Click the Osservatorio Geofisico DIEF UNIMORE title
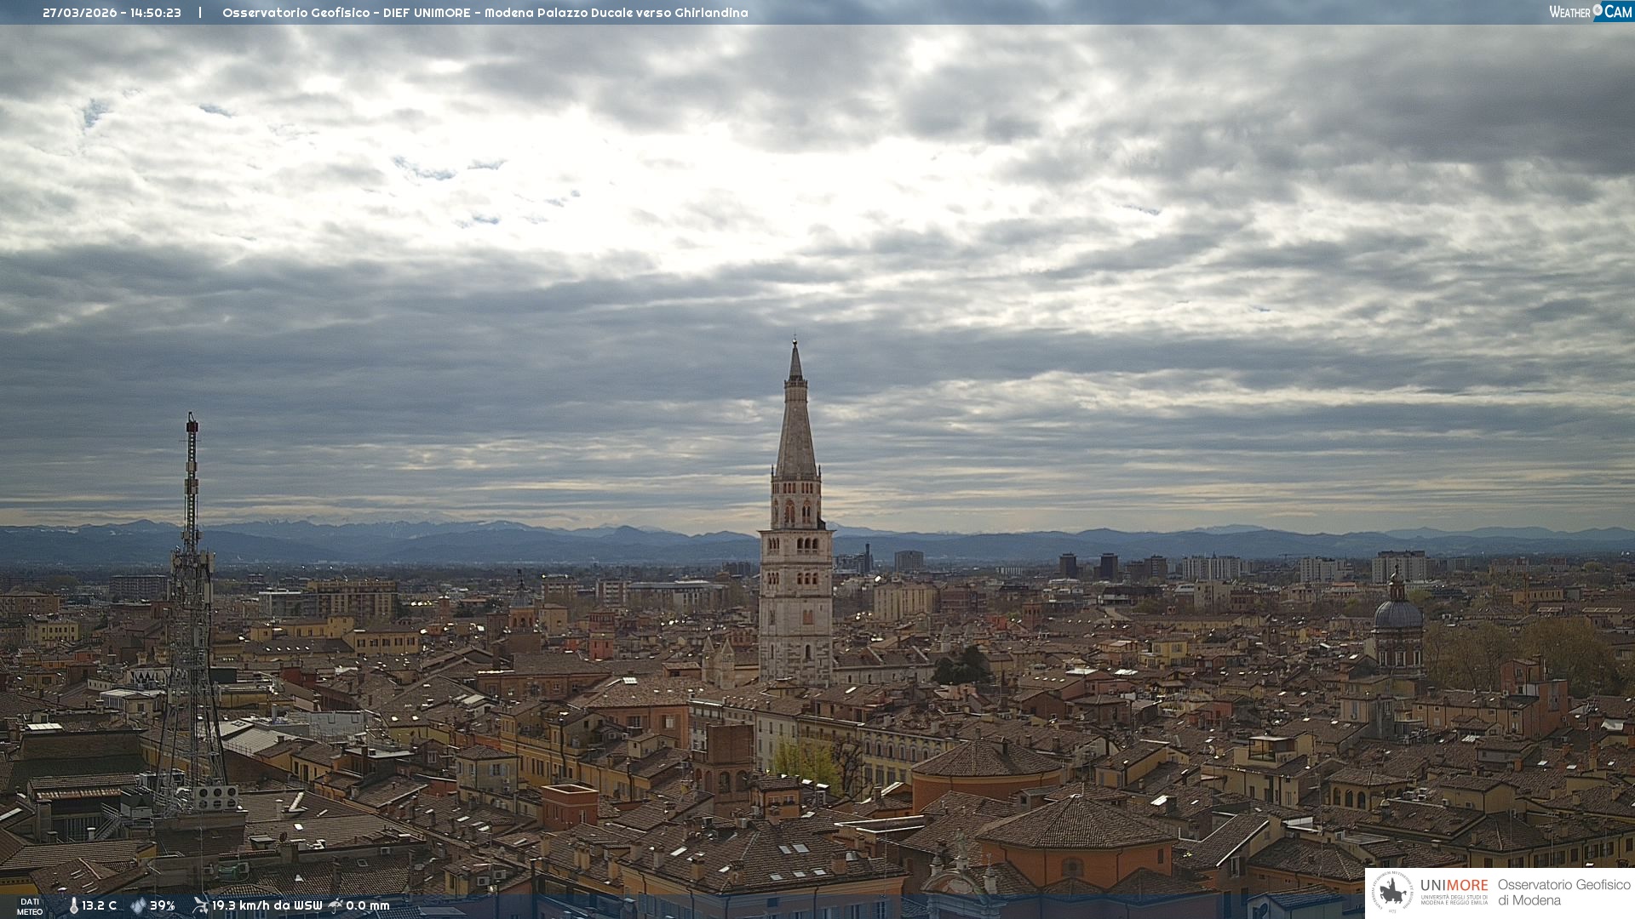1635x919 pixels. [x=485, y=13]
